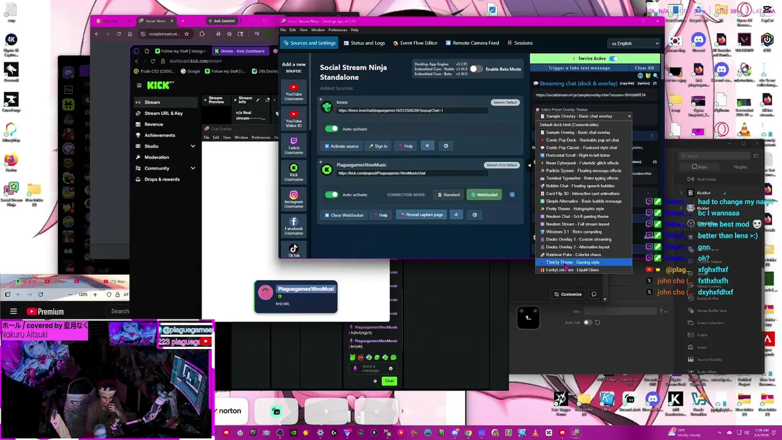Add a Twitch Username source

(x=293, y=145)
